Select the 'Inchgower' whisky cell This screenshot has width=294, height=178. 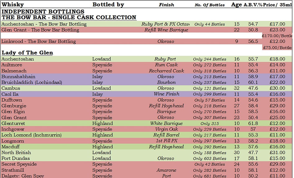coord(13,129)
